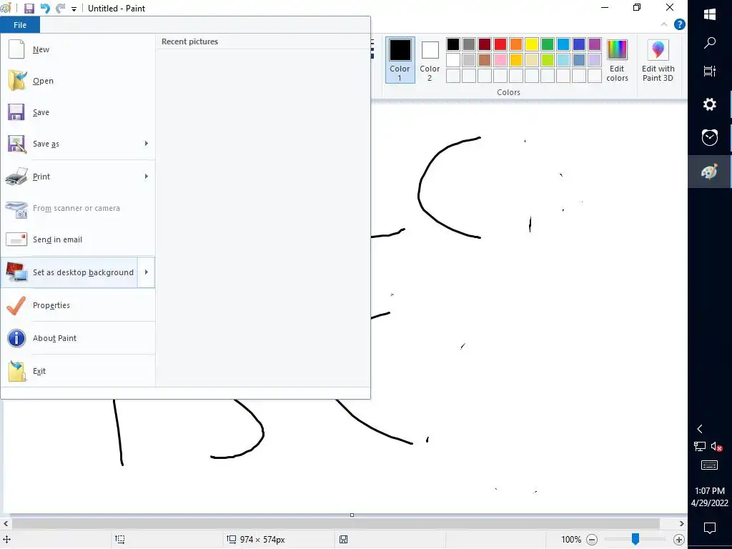Image resolution: width=732 pixels, height=549 pixels.
Task: Open the notification Action Center icon
Action: [x=710, y=528]
